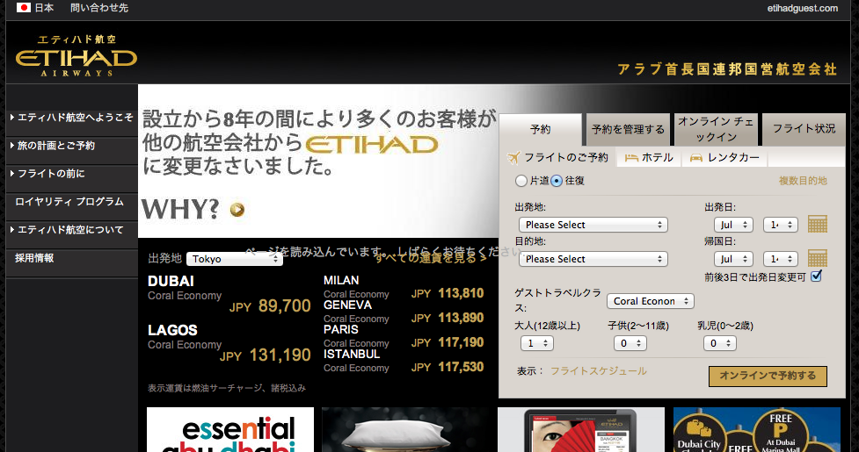859x452 pixels.
Task: Click the オンラインで予約する button
Action: pyautogui.click(x=768, y=376)
